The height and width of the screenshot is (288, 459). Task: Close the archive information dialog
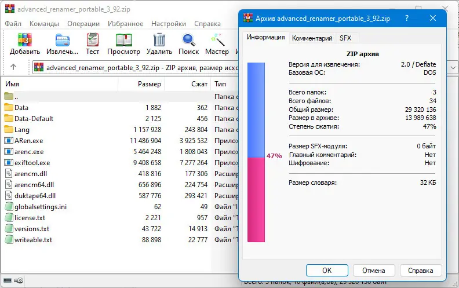[x=433, y=18]
